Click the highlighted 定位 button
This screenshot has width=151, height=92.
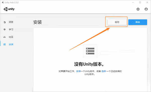point(117,22)
